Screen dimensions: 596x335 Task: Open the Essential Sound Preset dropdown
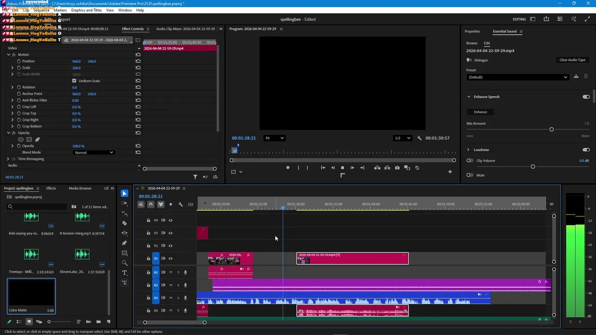(x=517, y=77)
